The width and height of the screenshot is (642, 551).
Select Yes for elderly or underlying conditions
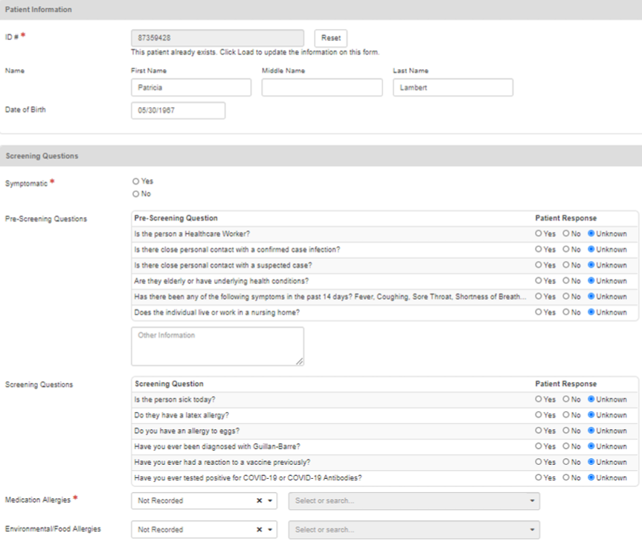click(539, 280)
